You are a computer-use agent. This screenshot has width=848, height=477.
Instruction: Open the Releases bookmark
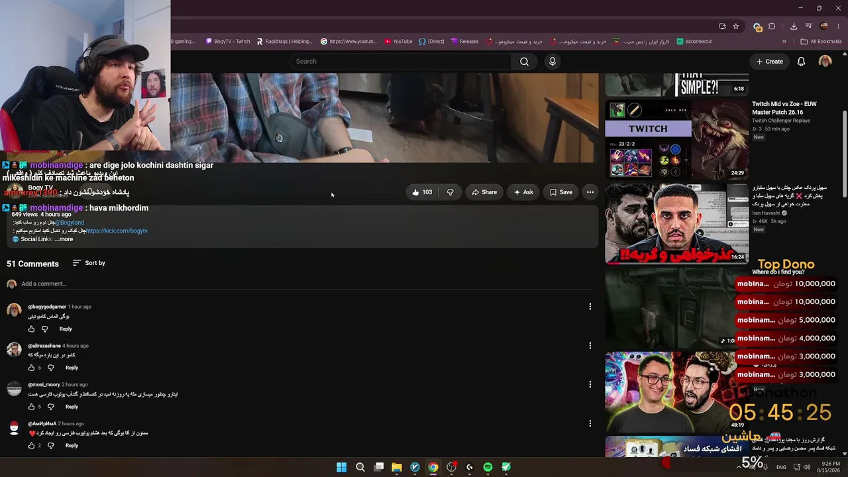[x=464, y=41]
